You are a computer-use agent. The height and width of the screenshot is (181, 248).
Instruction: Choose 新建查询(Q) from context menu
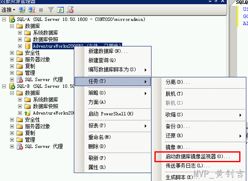(x=112, y=60)
